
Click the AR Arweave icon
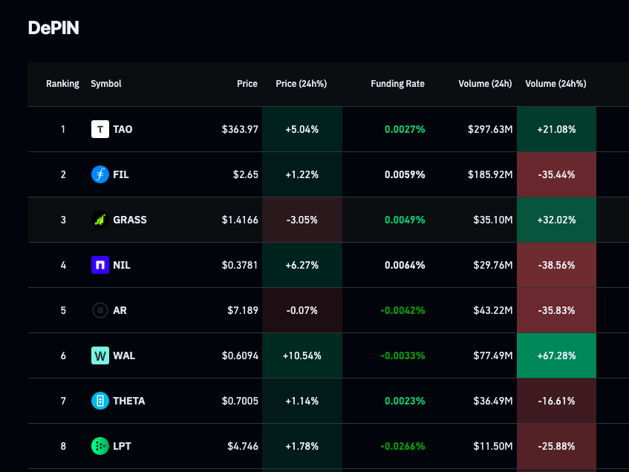pos(100,310)
